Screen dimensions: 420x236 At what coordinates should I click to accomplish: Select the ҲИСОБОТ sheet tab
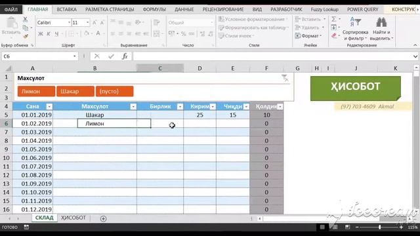(x=73, y=218)
